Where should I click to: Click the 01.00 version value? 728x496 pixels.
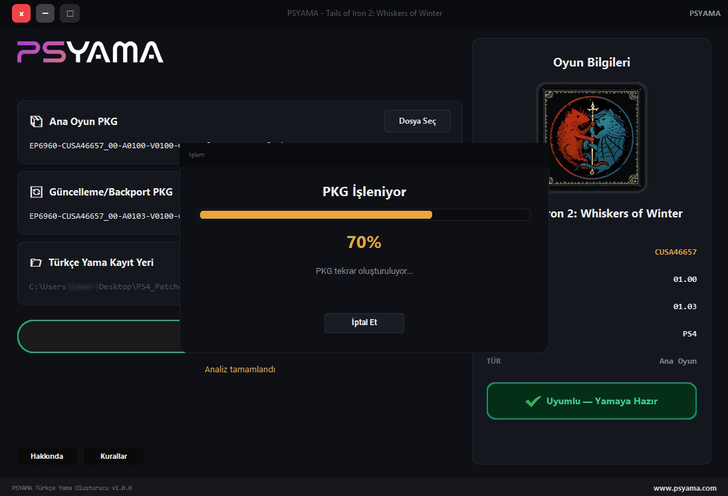coord(685,279)
